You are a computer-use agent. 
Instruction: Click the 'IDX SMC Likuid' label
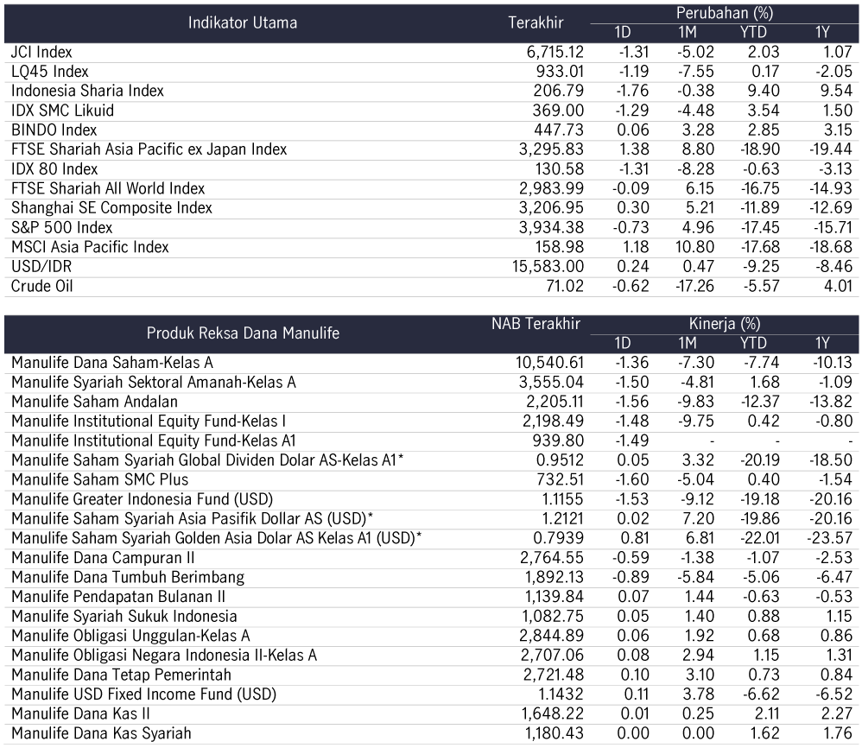[62, 111]
